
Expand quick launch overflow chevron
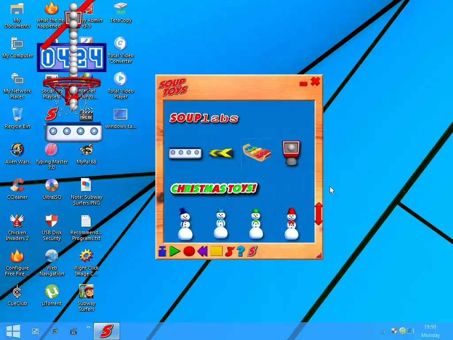click(x=88, y=327)
